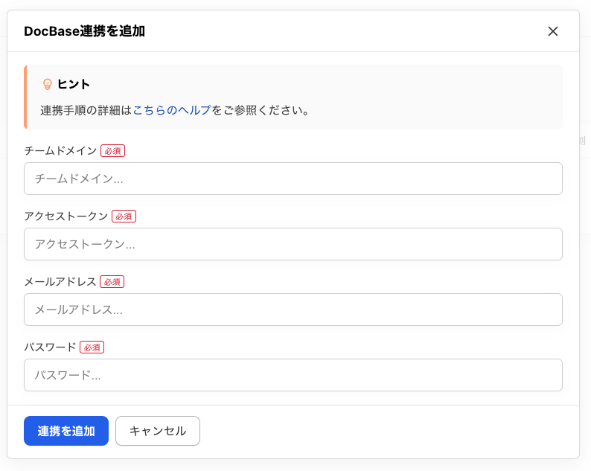Focus the チームドメイン input field
The image size is (591, 471).
293,179
